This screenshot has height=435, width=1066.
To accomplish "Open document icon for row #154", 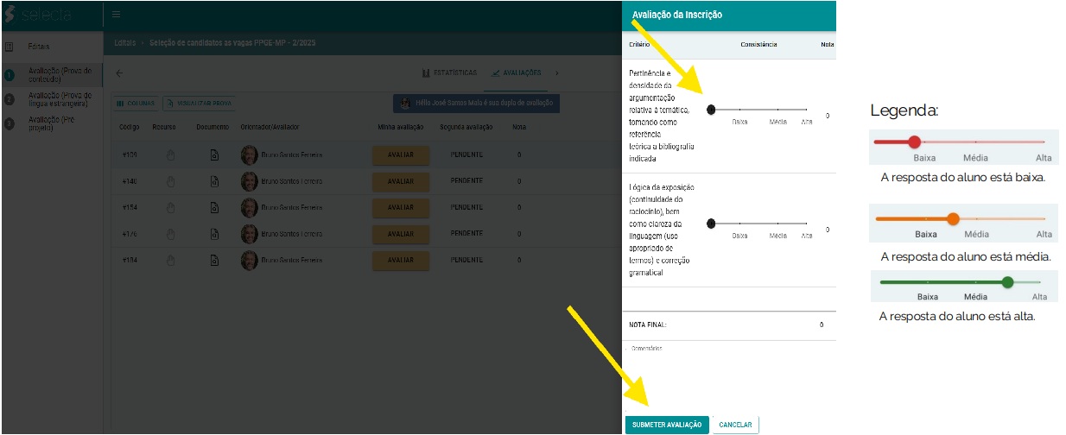I will [x=213, y=208].
